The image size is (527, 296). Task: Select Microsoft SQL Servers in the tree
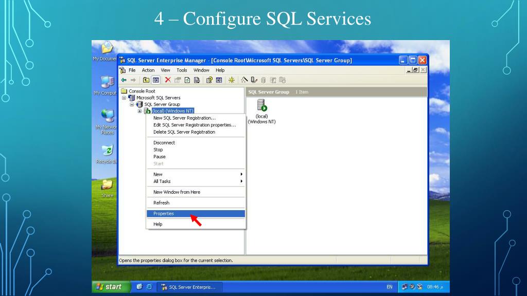pos(159,98)
